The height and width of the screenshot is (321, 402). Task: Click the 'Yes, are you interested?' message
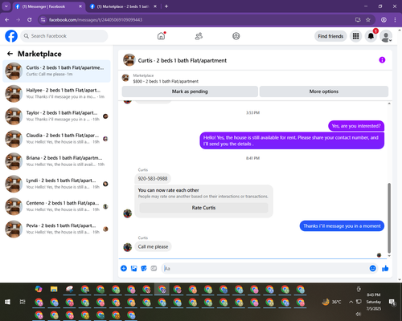[x=356, y=126]
